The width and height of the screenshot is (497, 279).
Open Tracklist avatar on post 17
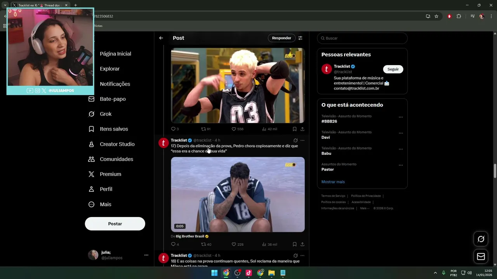(x=163, y=143)
